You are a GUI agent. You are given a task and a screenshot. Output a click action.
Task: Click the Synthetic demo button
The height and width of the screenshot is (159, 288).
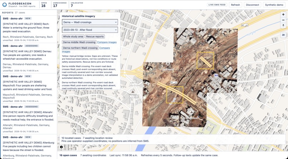pyautogui.click(x=274, y=5)
